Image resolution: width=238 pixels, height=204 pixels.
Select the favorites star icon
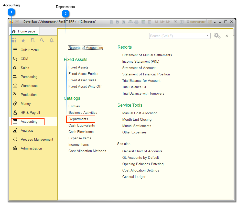pos(23,40)
